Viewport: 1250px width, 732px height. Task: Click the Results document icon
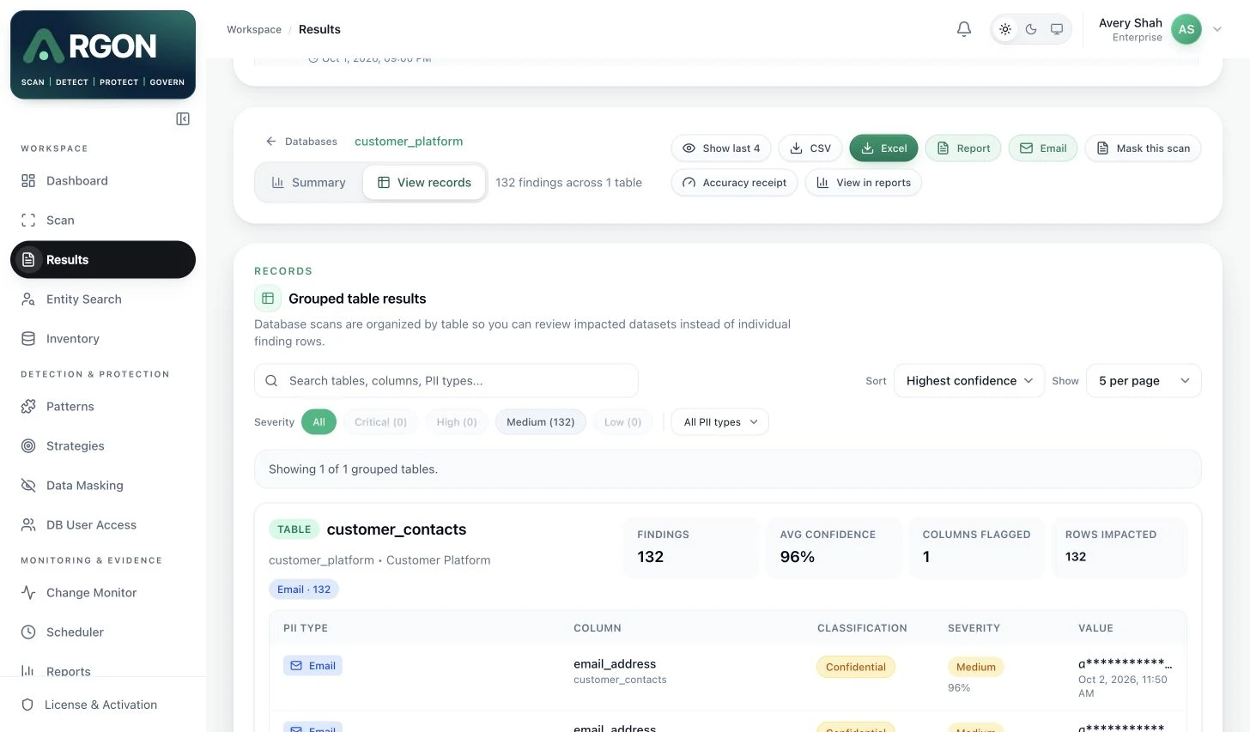(28, 260)
